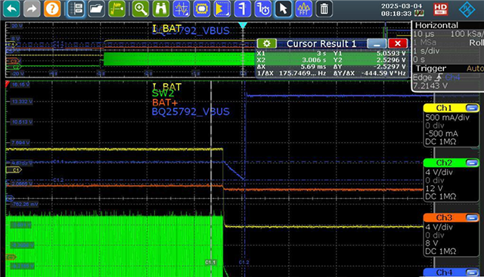Click the Ch1 -500 mA offset value
Image resolution: width=484 pixels, height=277 pixels.
442,134
